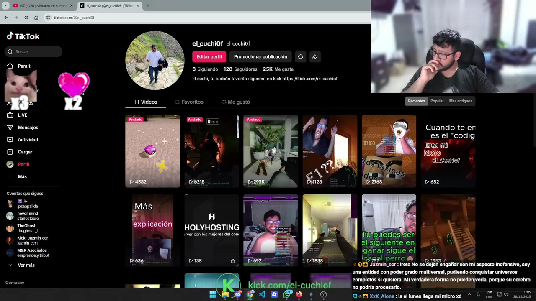Open the 8 Siguiendo list

point(205,69)
